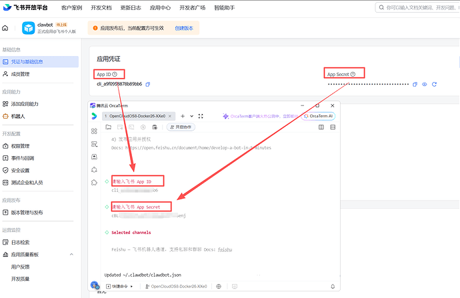Open the App Secret help tooltip icon
This screenshot has height=298, width=460.
pos(353,75)
